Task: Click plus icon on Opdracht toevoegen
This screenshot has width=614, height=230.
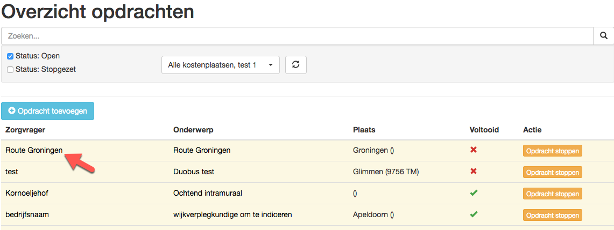Action: (x=12, y=111)
